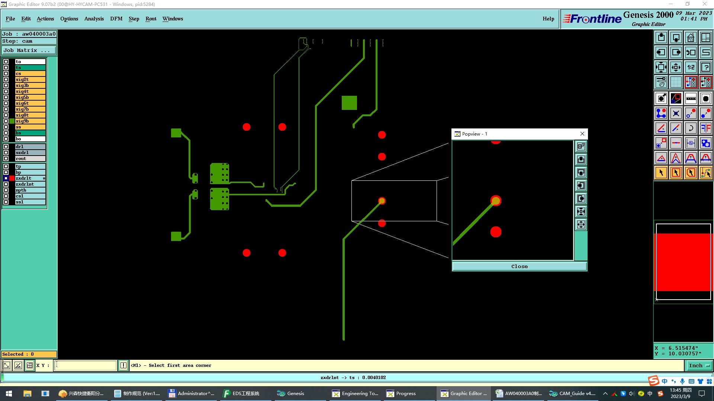Open the Analysis menu
The height and width of the screenshot is (401, 714).
(x=94, y=19)
